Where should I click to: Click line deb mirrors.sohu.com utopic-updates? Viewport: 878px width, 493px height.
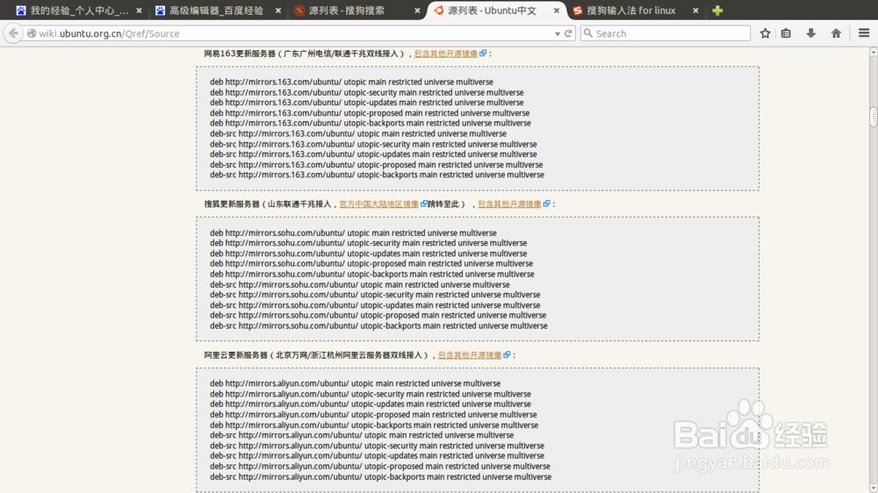click(x=369, y=254)
